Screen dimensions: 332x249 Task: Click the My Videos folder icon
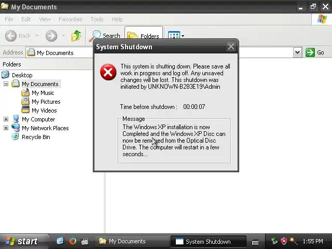tap(25, 110)
